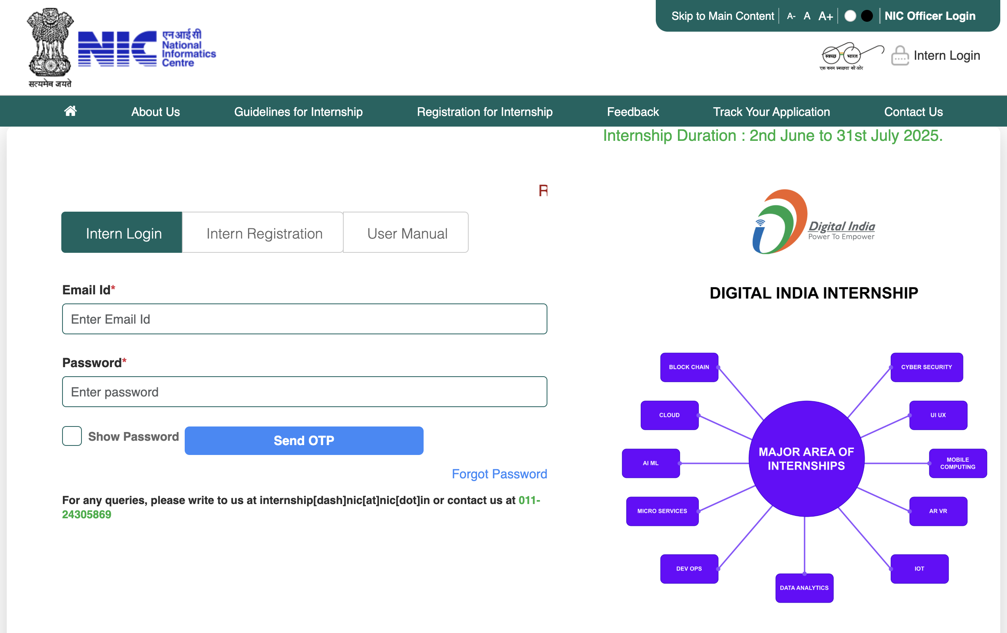Viewport: 1007px width, 633px height.
Task: Click the AR VR internship box
Action: click(x=938, y=511)
